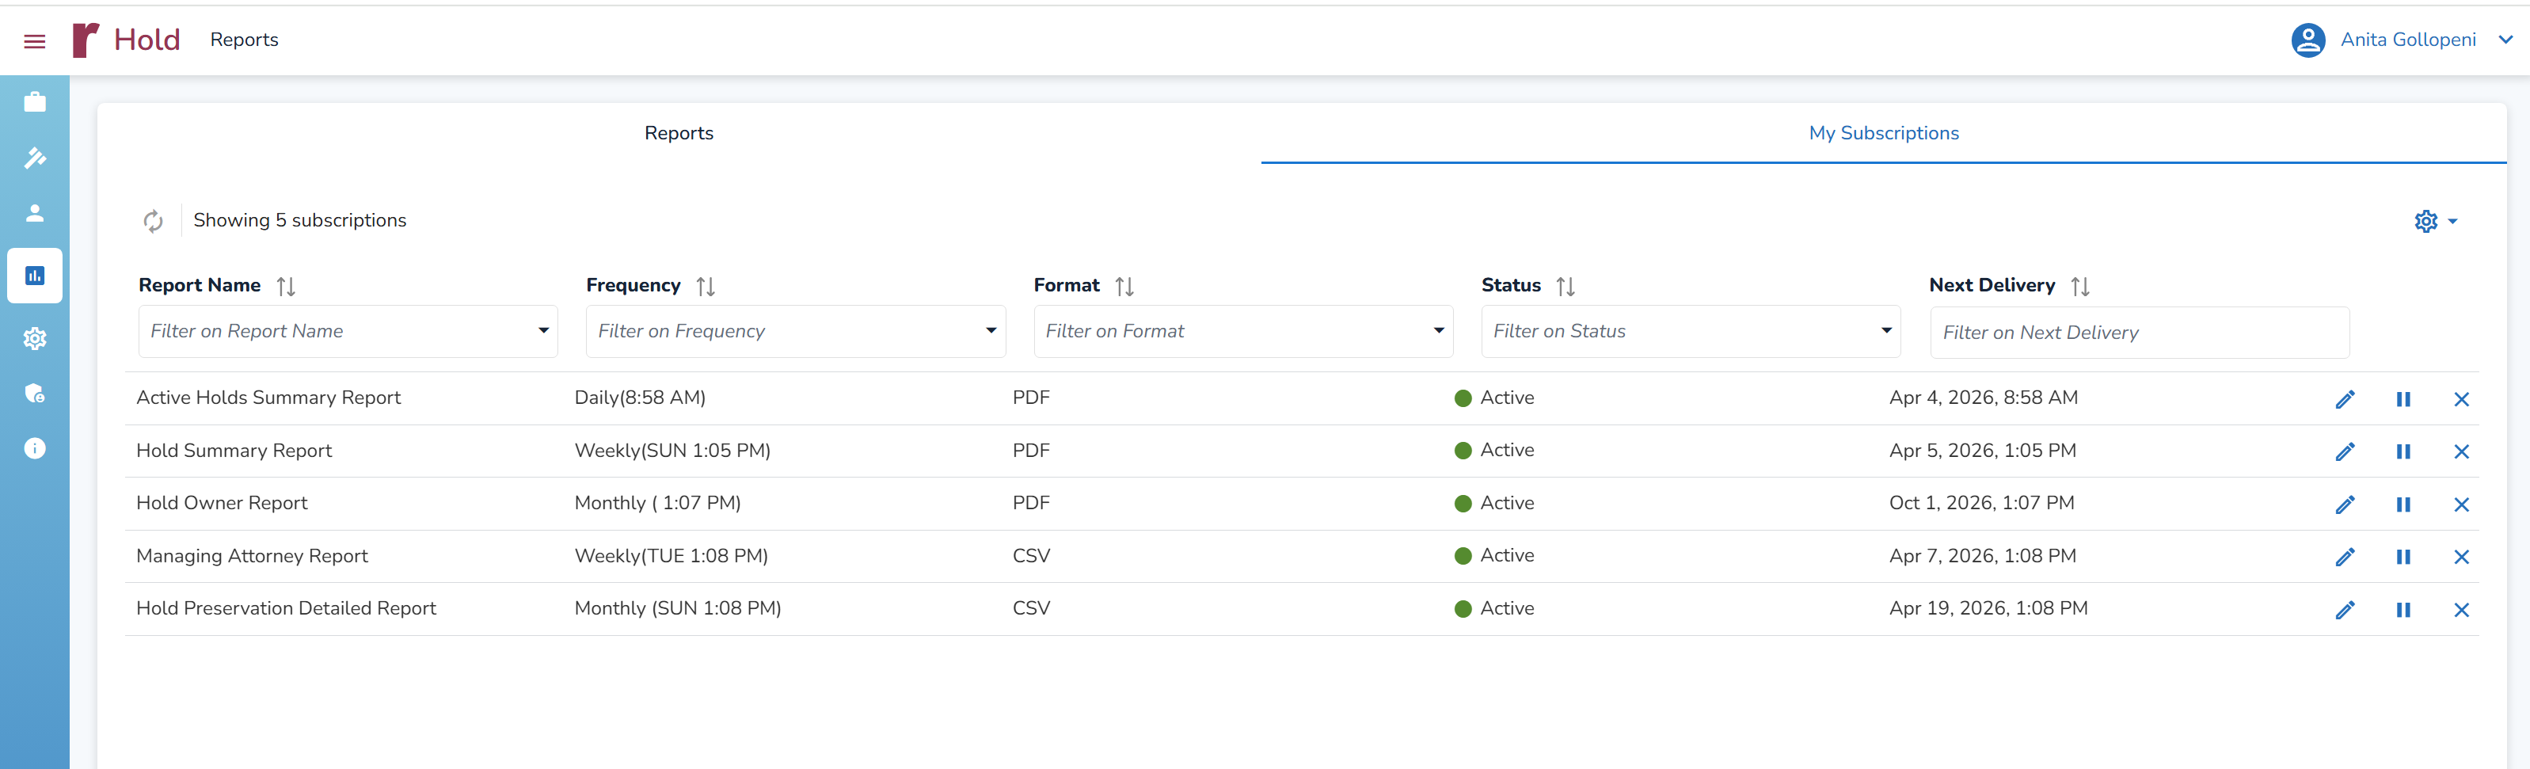
Task: Open the Filter on Report Name dropdown
Action: click(348, 332)
